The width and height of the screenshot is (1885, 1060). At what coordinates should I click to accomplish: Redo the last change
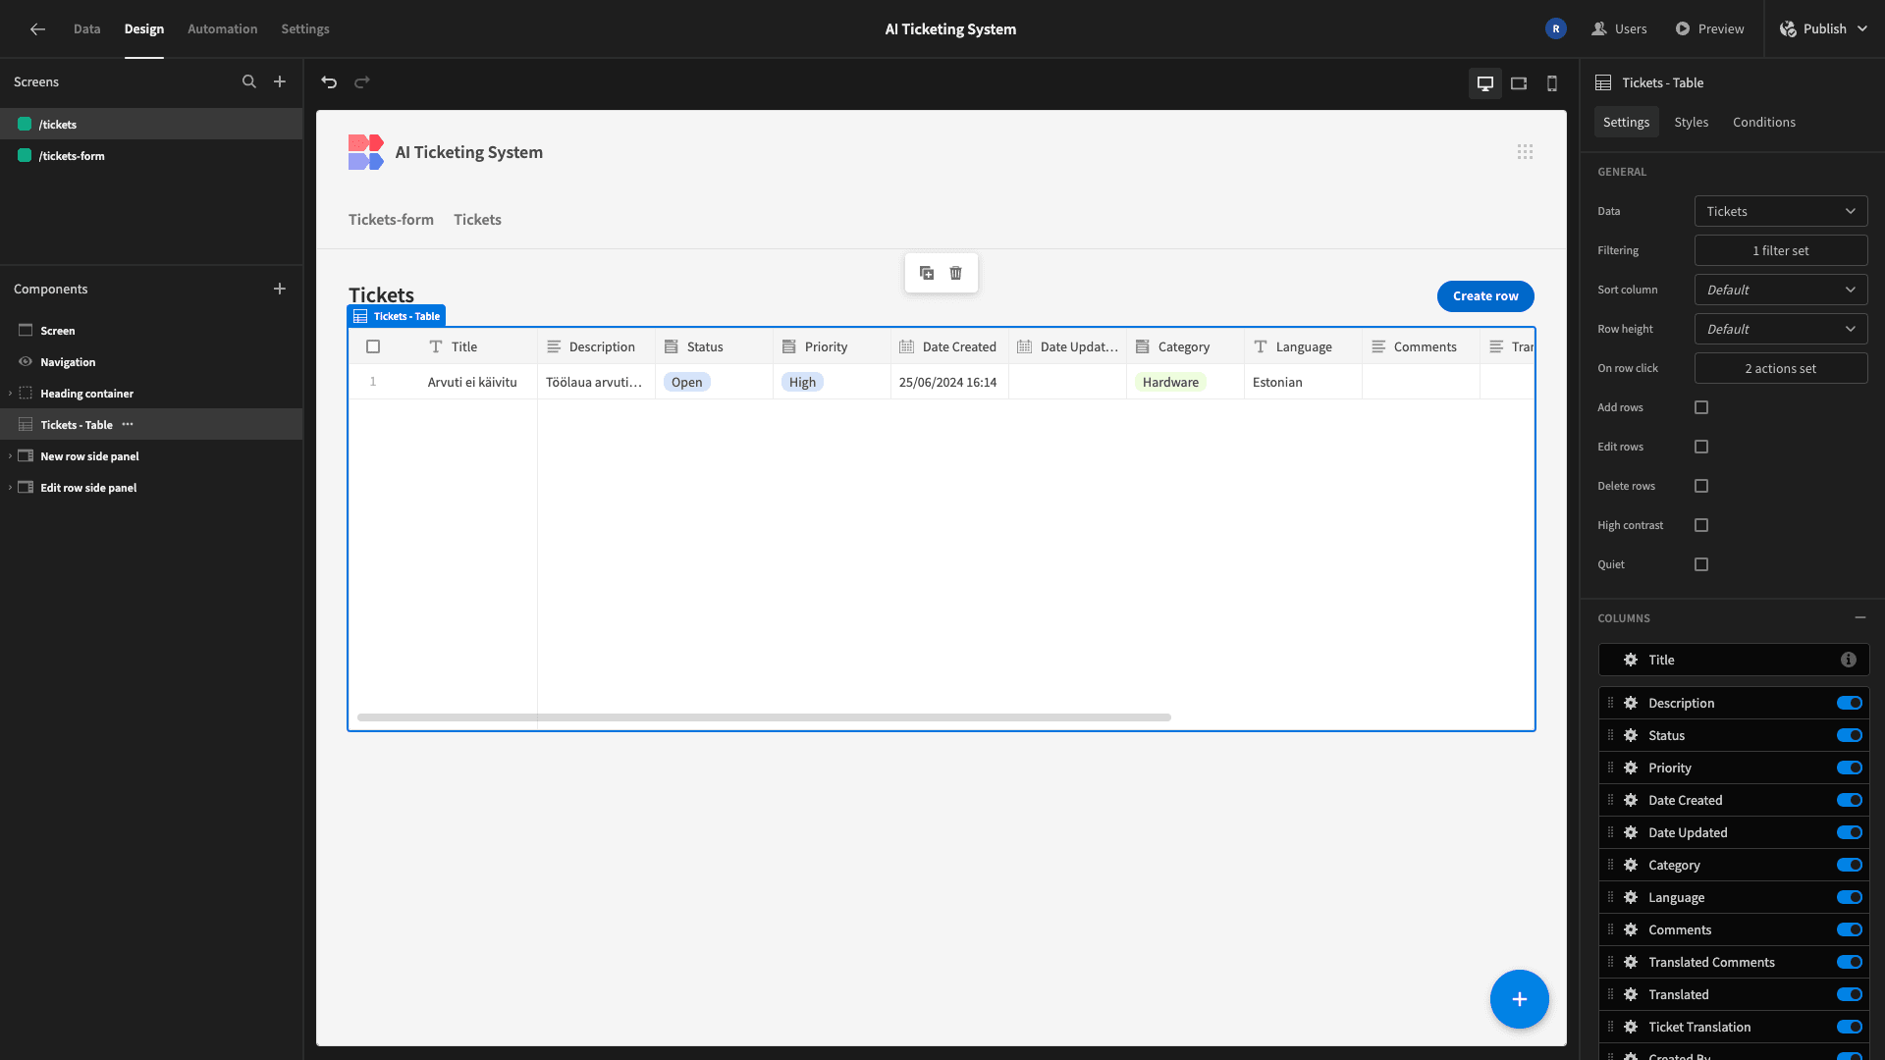[362, 82]
